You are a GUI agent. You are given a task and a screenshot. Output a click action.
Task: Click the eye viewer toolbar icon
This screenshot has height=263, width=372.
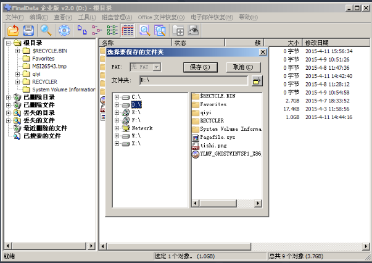[193, 30]
